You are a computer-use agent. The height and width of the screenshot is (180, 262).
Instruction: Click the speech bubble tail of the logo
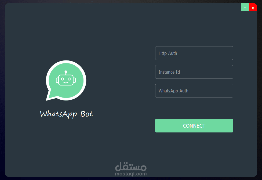click(50, 96)
